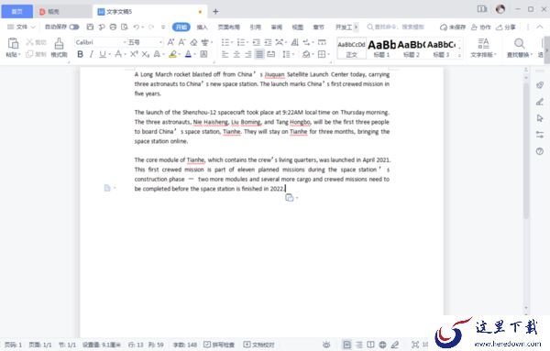Screen dimensions: 550x351
Task: Open the web layout globe view icon
Action: click(x=382, y=345)
